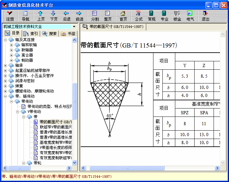Click the 注册 register toolbar icon
The width and height of the screenshot is (229, 182).
(10, 16)
